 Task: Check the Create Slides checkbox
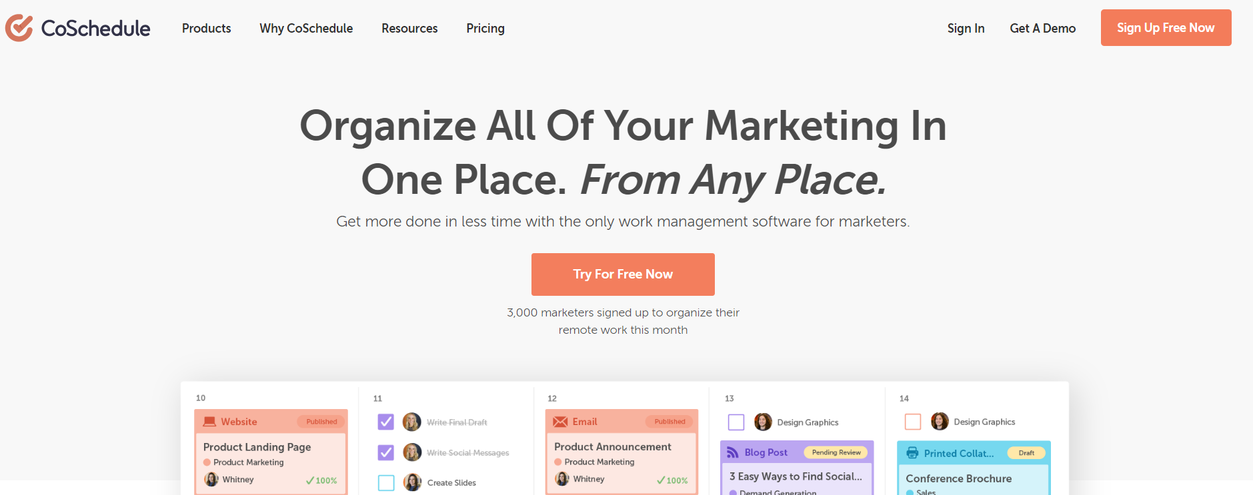click(386, 482)
